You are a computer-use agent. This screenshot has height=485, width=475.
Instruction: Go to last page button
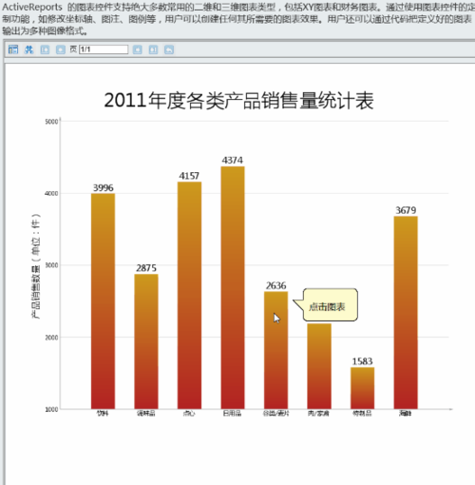point(153,49)
